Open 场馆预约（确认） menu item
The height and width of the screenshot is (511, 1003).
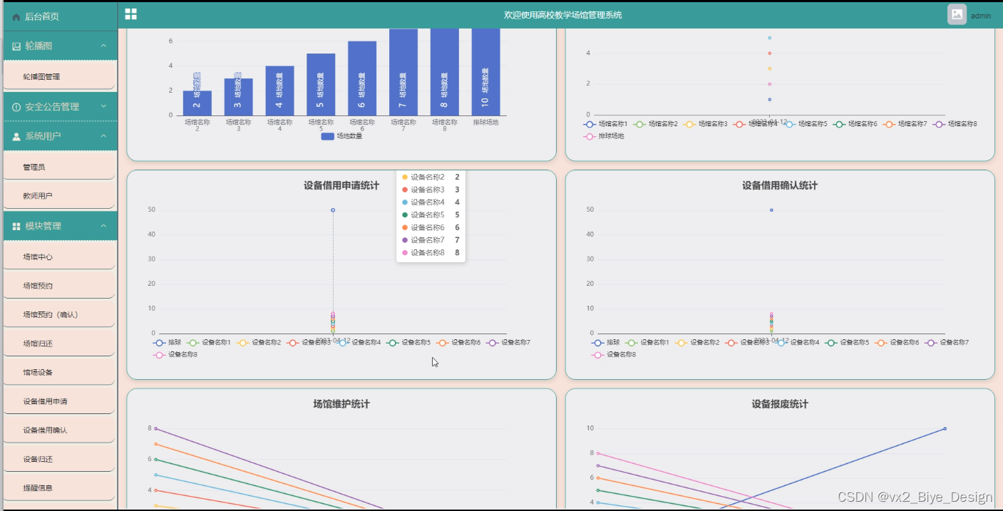coord(58,314)
